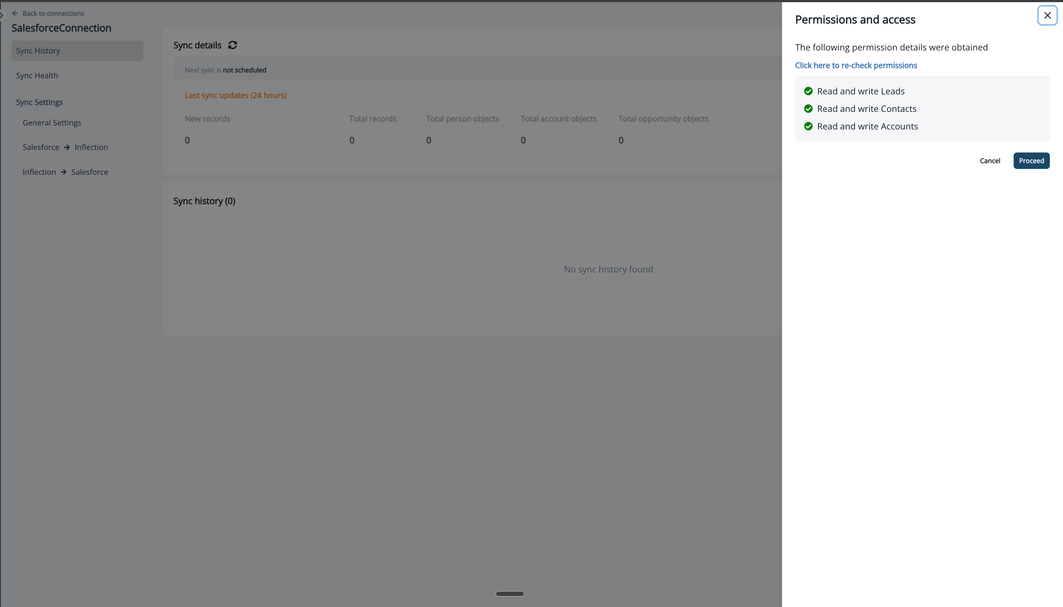Screen dimensions: 1063x607
Task: Click the partial chevron icon at the top-left edge
Action: point(2,15)
